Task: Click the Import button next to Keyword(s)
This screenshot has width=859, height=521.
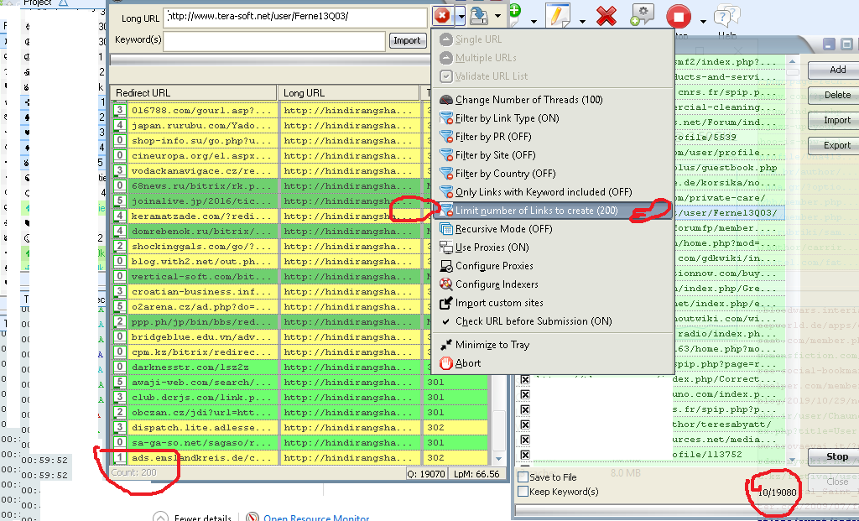Action: pyautogui.click(x=407, y=40)
